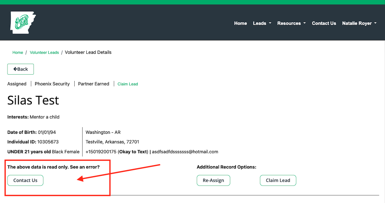Click the green Claim Lead link
Viewport: 385px width, 203px height.
128,84
